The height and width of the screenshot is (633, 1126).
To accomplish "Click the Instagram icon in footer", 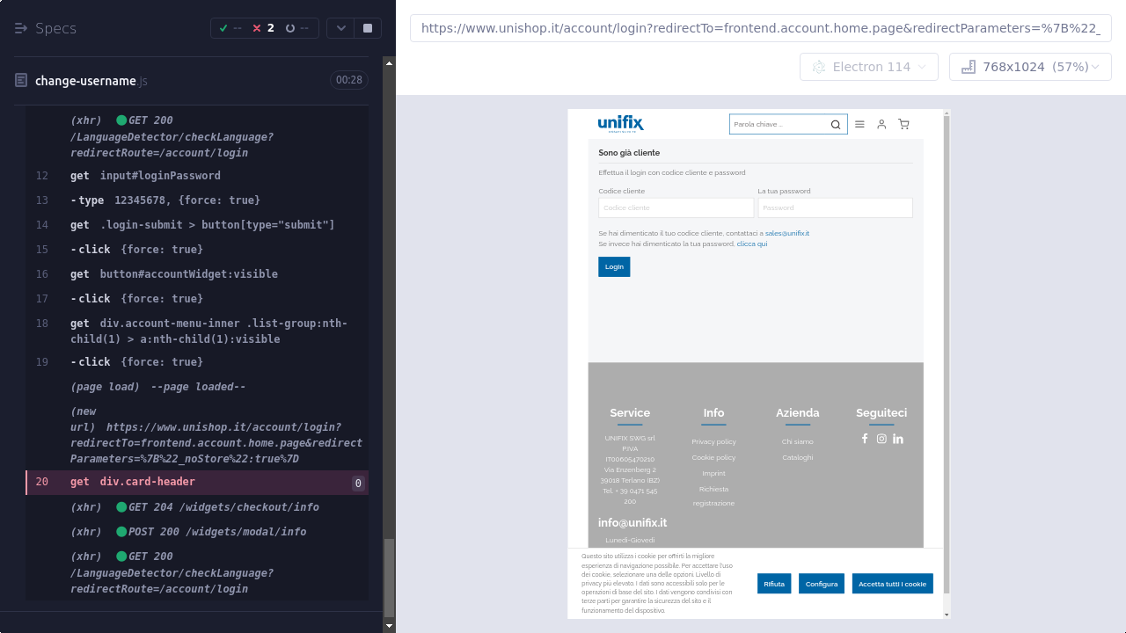I will pyautogui.click(x=881, y=439).
